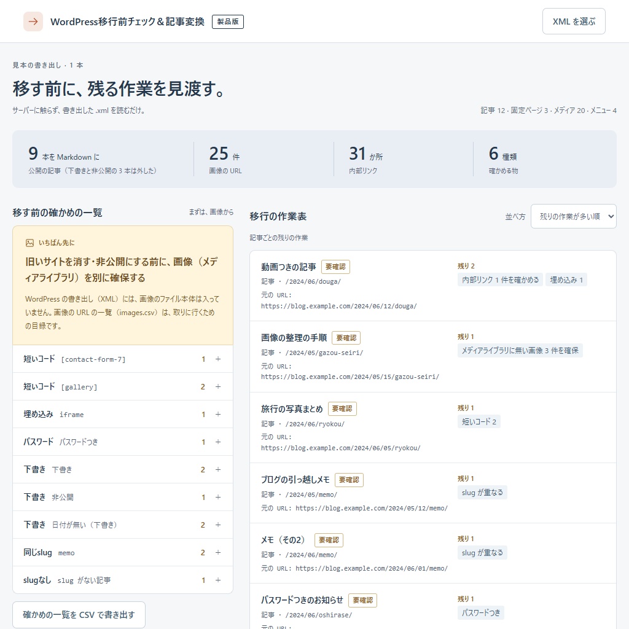Click URL https://blog.example.com/2024/06/12/douga/
Viewport: 629px width, 629px height.
point(339,306)
